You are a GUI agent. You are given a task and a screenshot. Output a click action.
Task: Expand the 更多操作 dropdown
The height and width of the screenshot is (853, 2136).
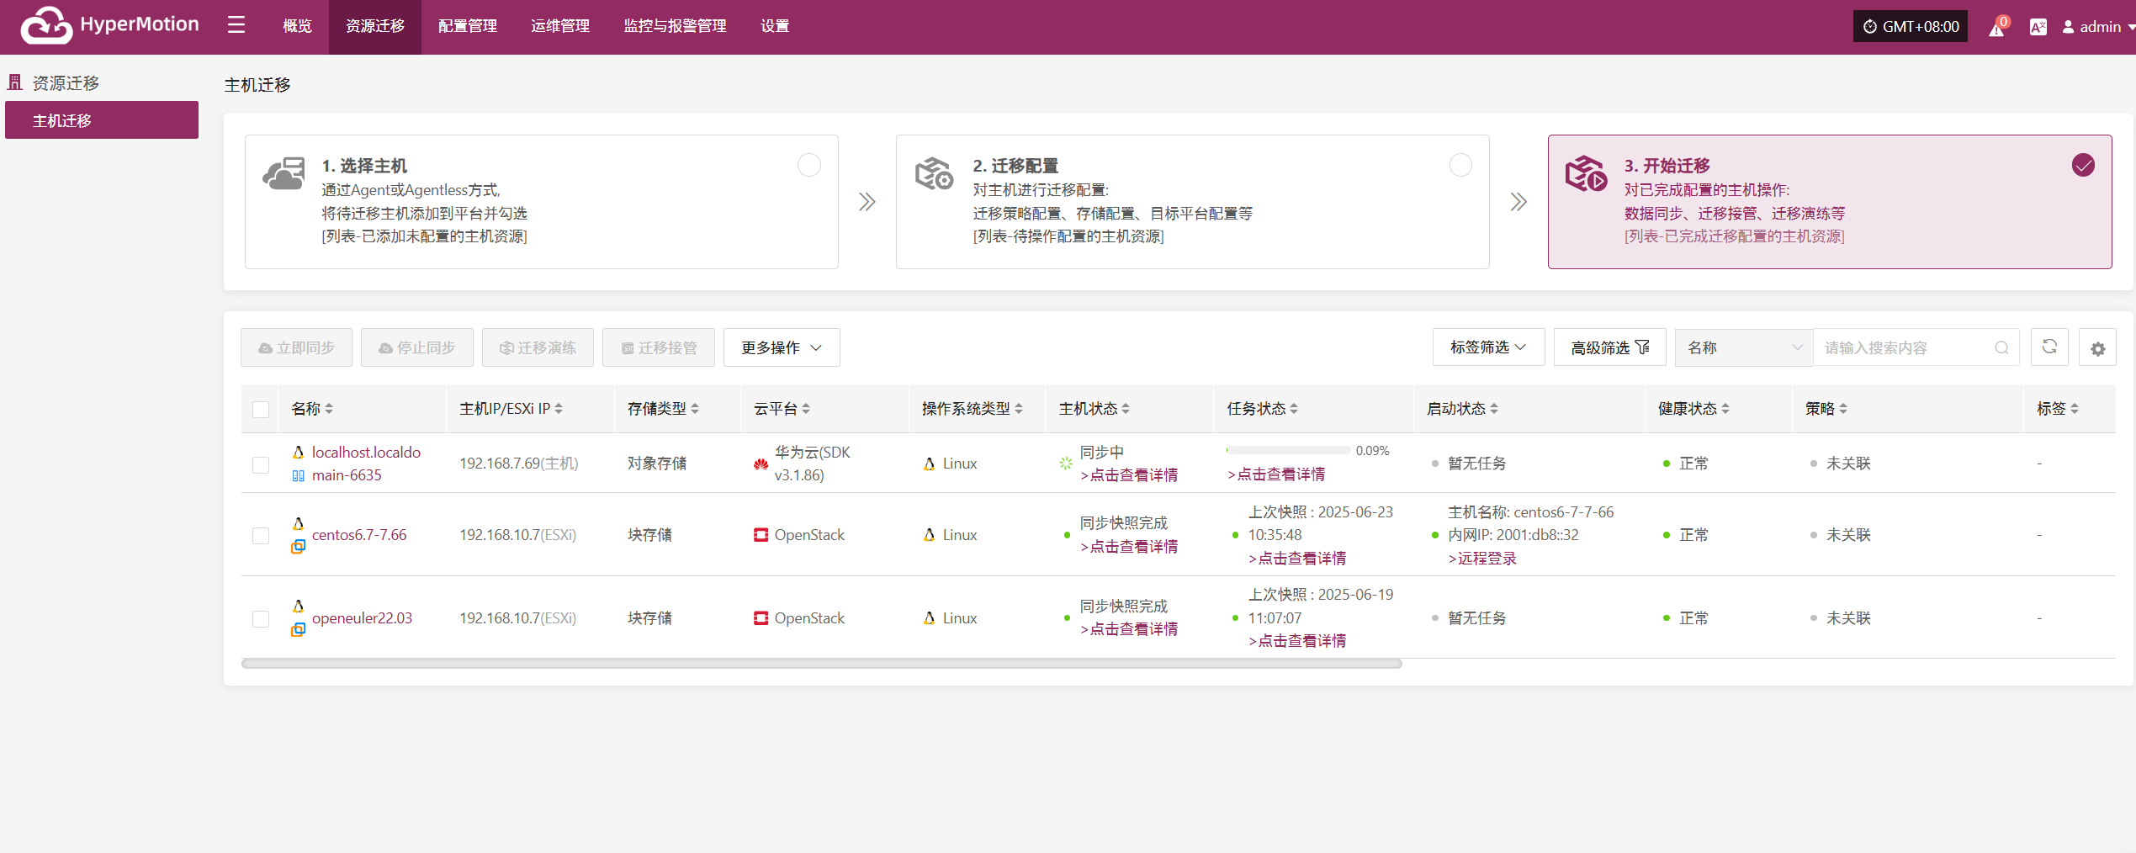[782, 347]
